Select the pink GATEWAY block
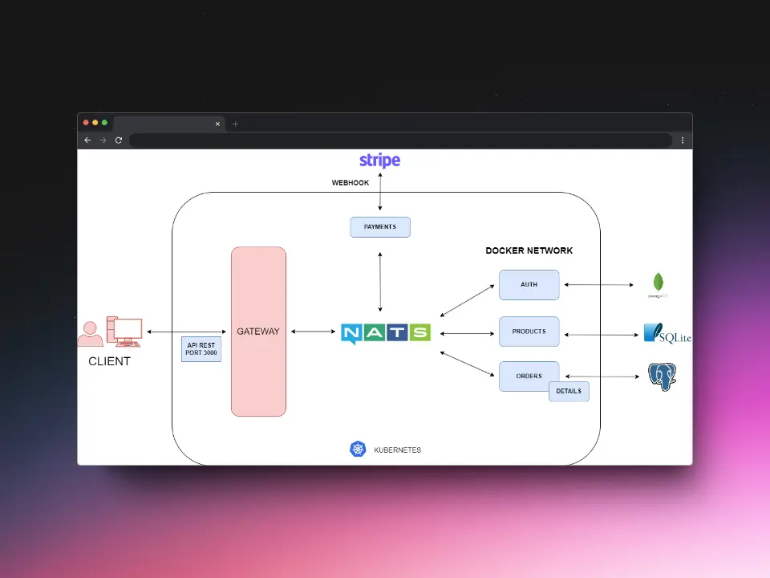Image resolution: width=770 pixels, height=578 pixels. point(258,332)
